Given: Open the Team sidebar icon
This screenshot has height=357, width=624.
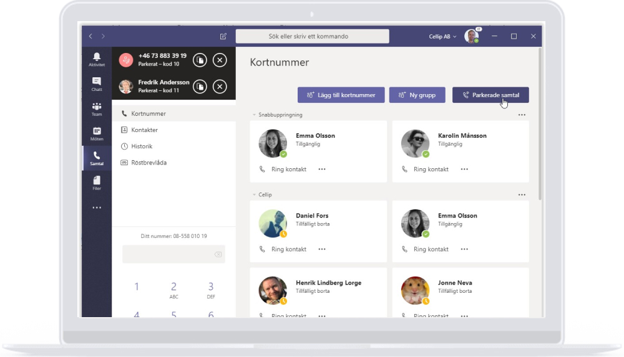Looking at the screenshot, I should (96, 109).
